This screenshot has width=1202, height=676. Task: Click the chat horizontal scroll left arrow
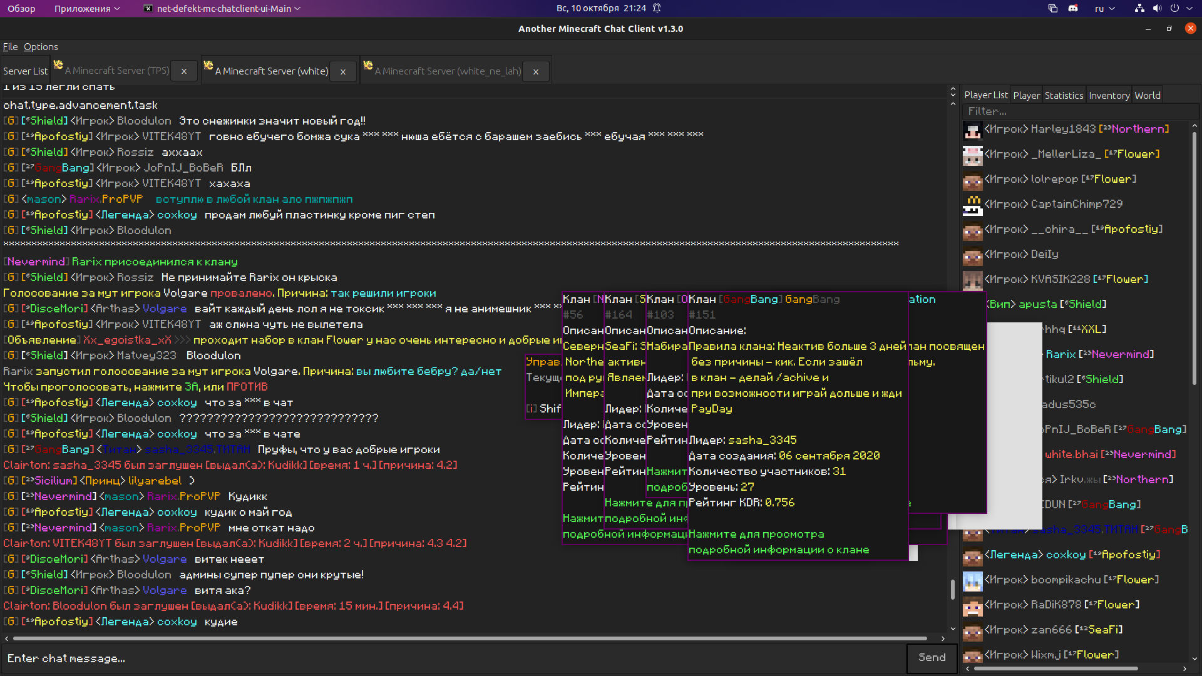coord(7,638)
